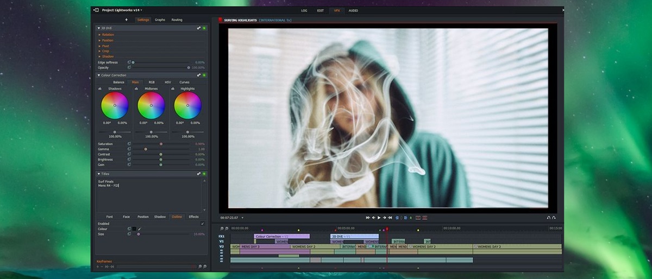The width and height of the screenshot is (652, 279).
Task: Select the Routing tab
Action: (x=177, y=20)
